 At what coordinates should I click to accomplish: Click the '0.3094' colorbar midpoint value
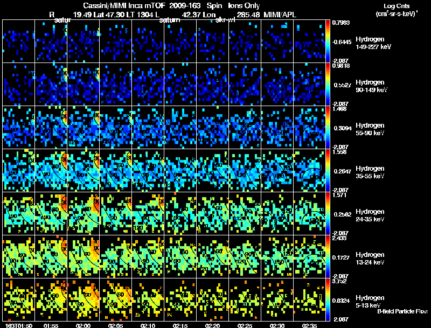click(x=343, y=128)
